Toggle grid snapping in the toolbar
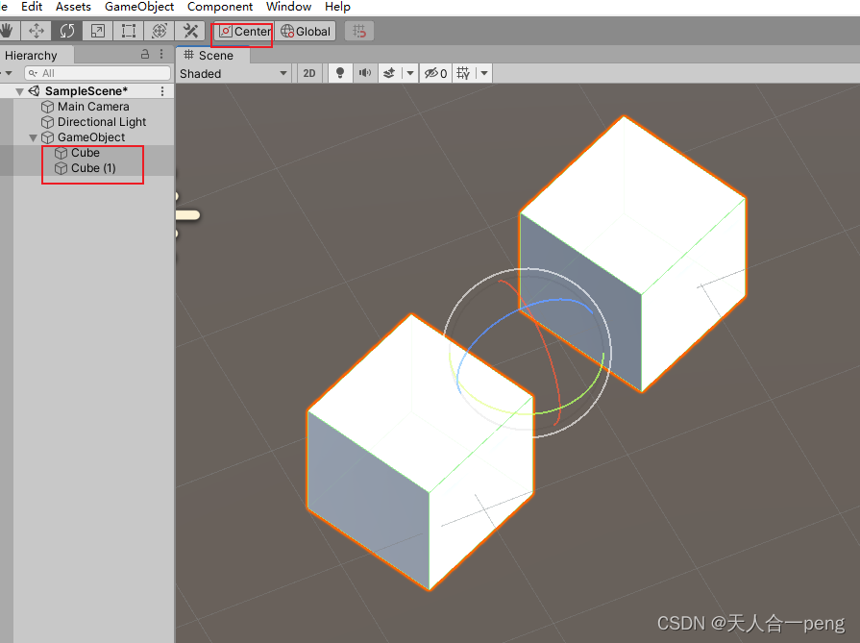 tap(359, 30)
